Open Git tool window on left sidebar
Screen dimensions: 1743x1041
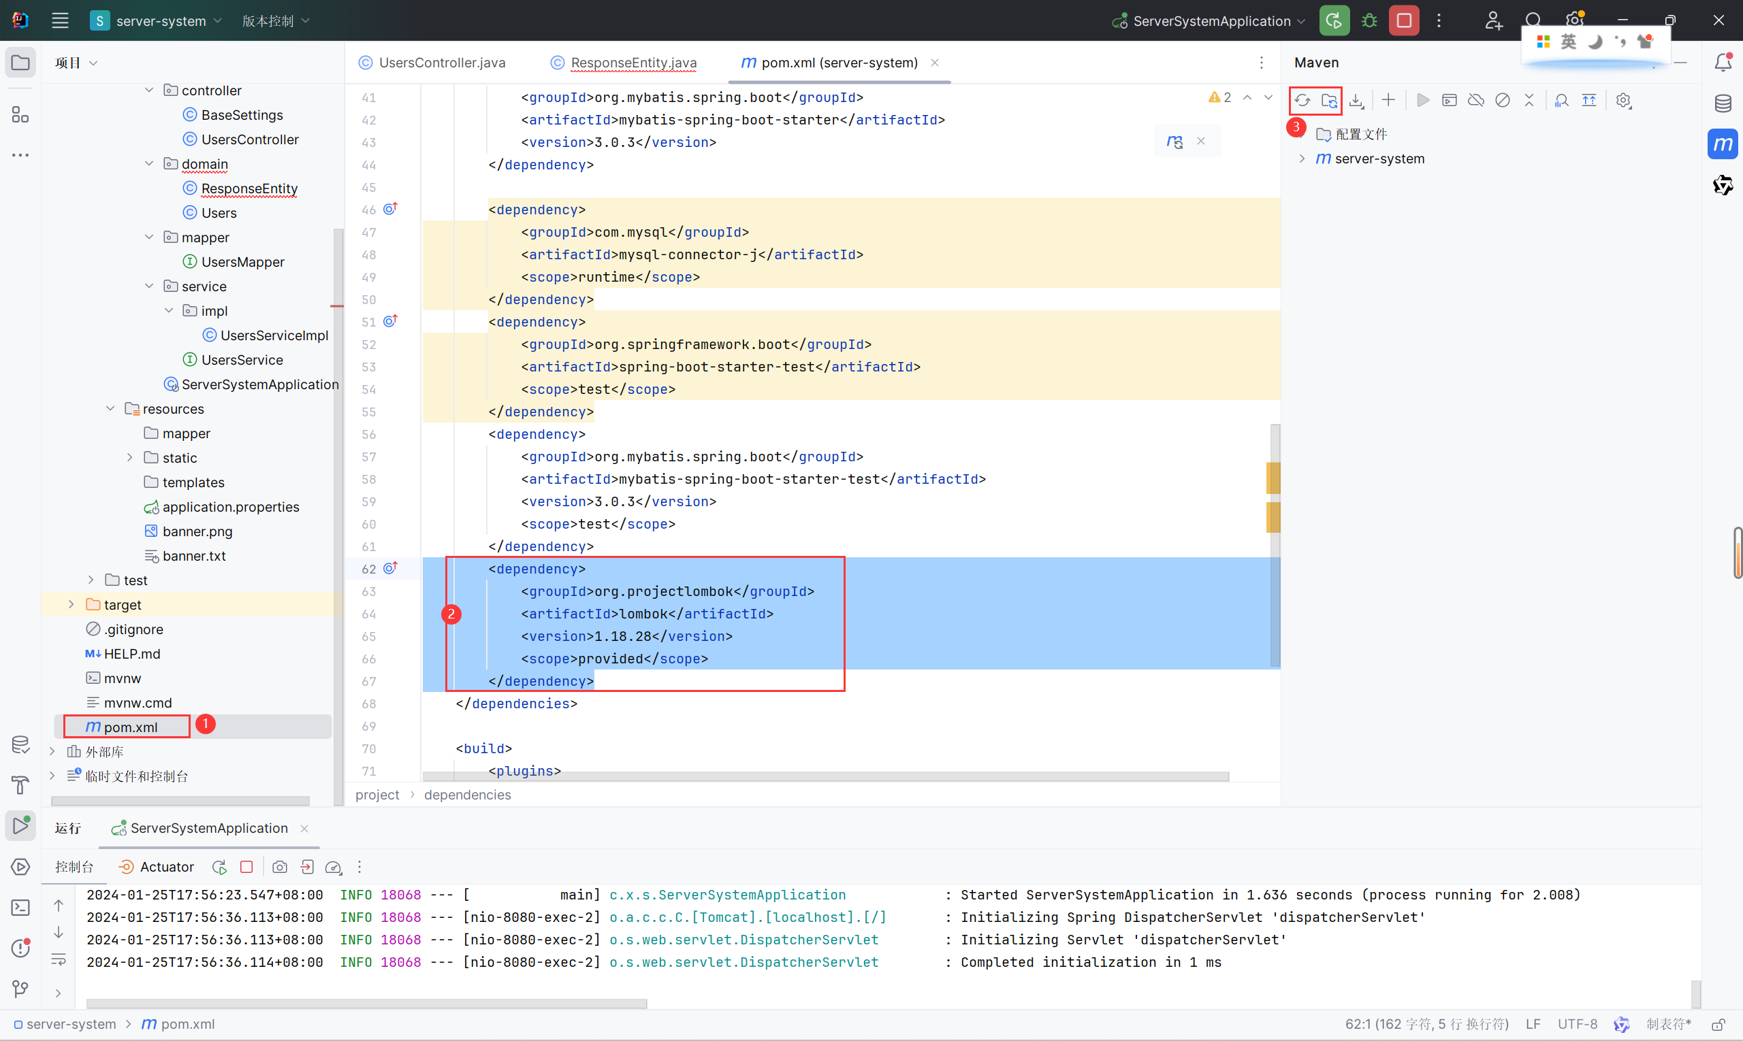point(20,989)
